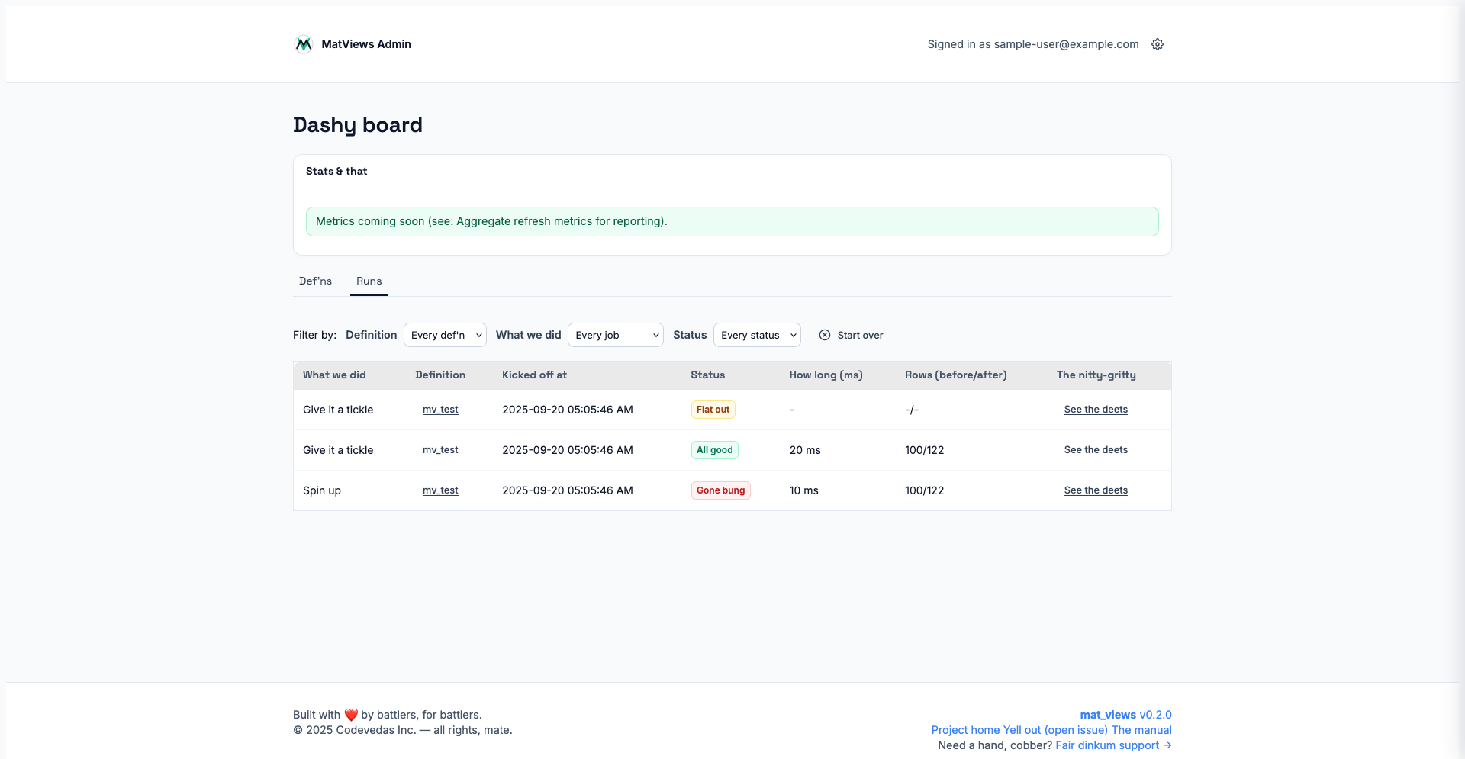Viewport: 1465px width, 759px height.
Task: Click the red heart icon in footer
Action: tap(351, 715)
